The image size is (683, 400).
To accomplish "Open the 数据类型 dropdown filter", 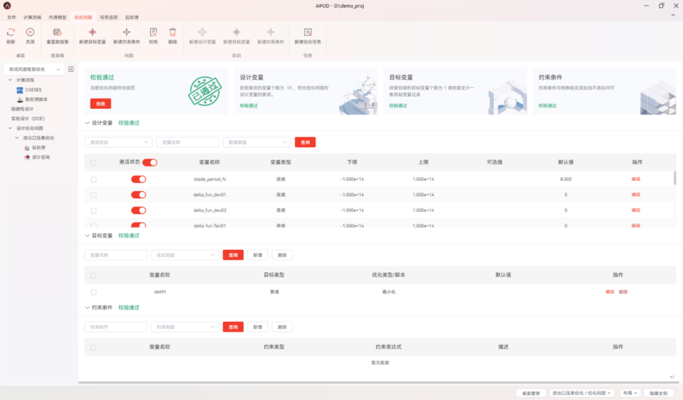I will coord(256,142).
